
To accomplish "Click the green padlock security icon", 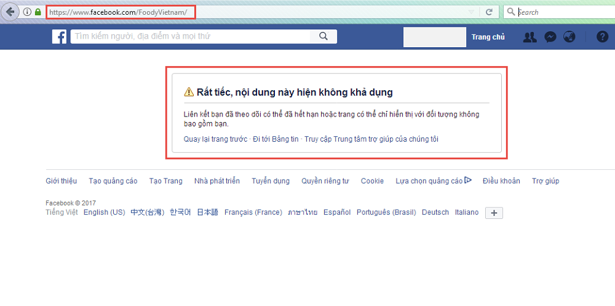I will pos(38,12).
